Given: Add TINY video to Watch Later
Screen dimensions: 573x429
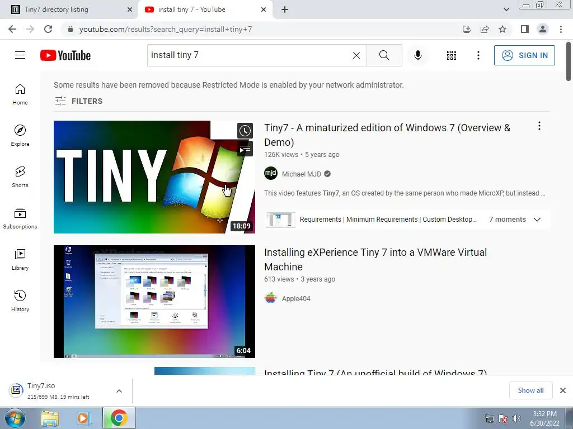Looking at the screenshot, I should (x=245, y=131).
